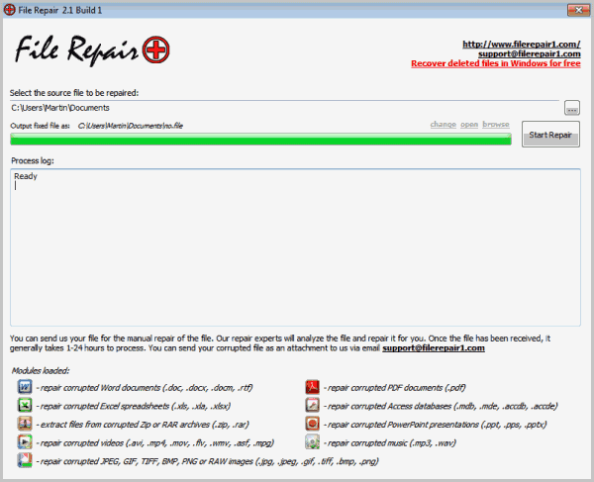Viewport: 594px width, 482px height.
Task: Click the 'Output fixed file as:' label
Action: pyautogui.click(x=41, y=126)
